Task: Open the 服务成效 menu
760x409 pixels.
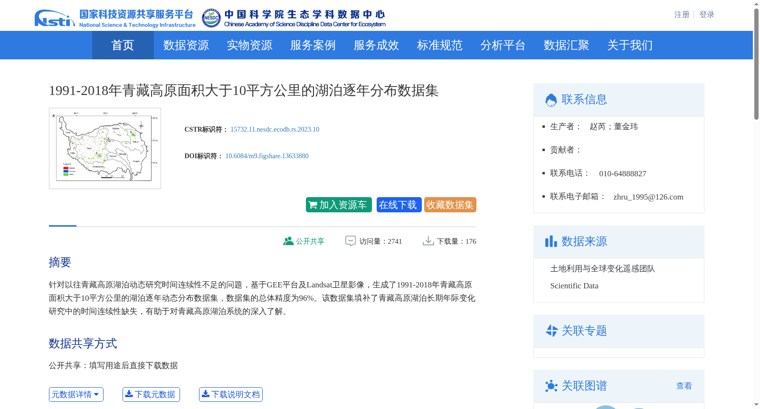Action: click(x=376, y=45)
